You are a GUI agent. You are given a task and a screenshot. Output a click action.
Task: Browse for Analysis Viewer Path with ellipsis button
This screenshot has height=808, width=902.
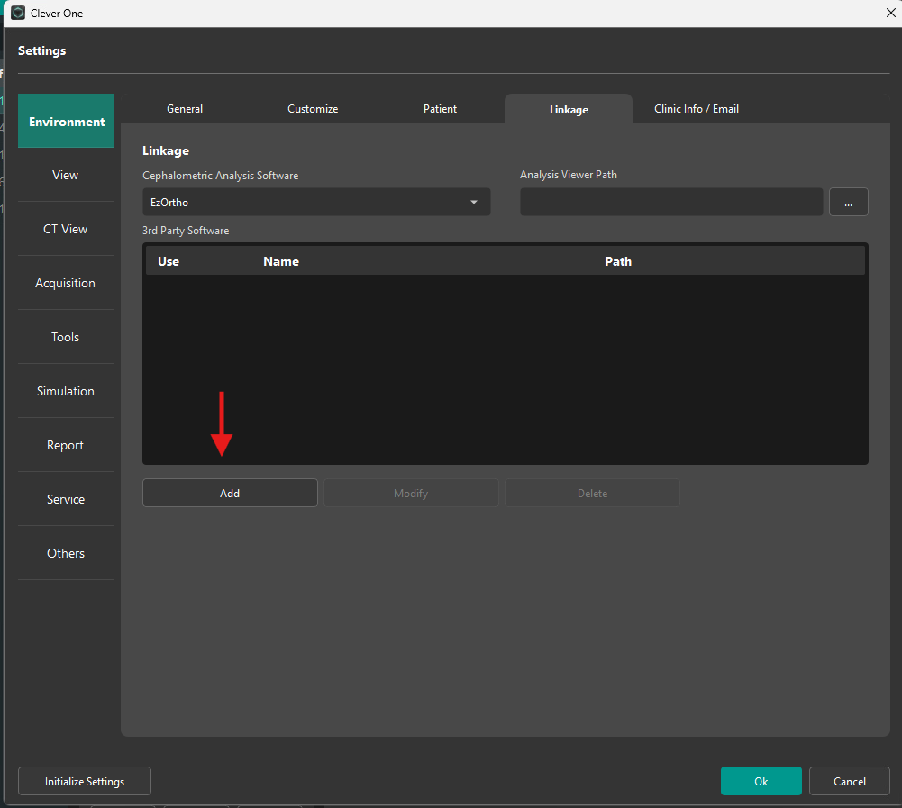tap(849, 202)
